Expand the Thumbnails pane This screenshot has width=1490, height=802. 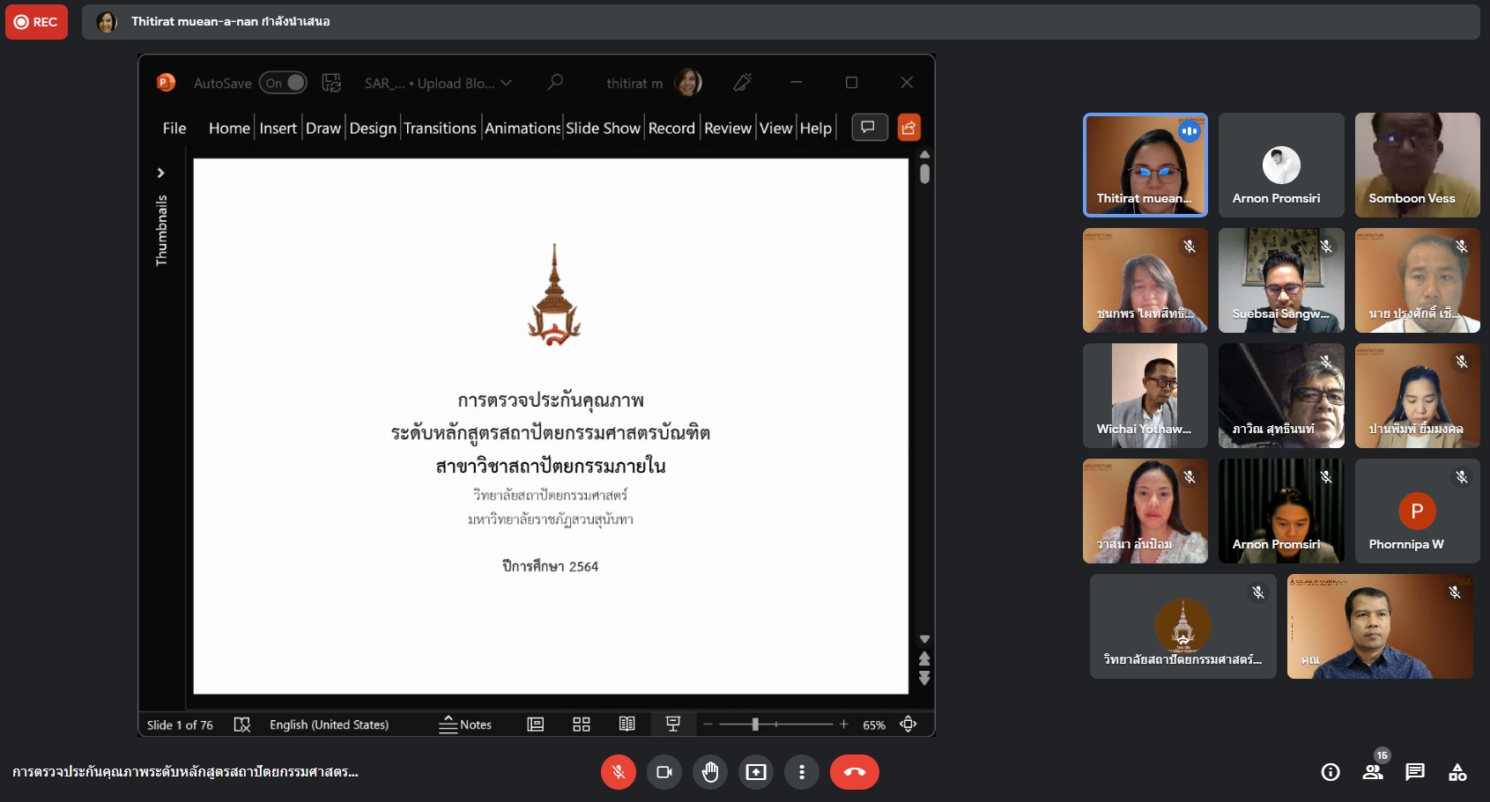click(160, 173)
